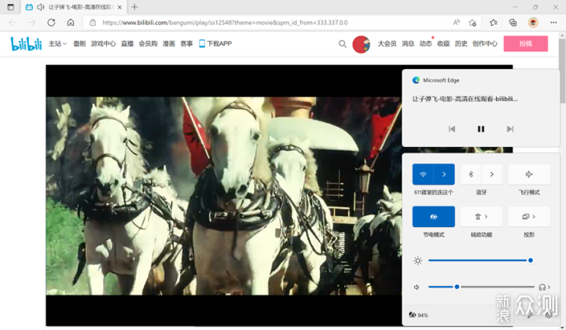Toggle Bluetooth (蓝牙)

point(471,174)
